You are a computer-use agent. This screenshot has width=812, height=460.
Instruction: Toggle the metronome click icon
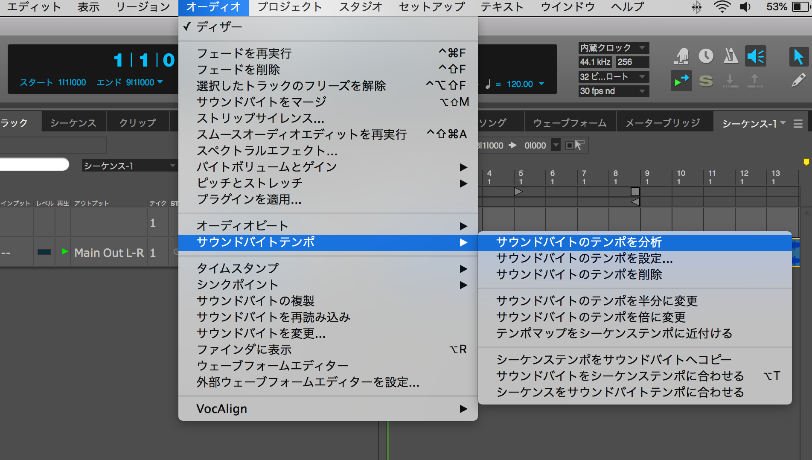click(x=731, y=56)
